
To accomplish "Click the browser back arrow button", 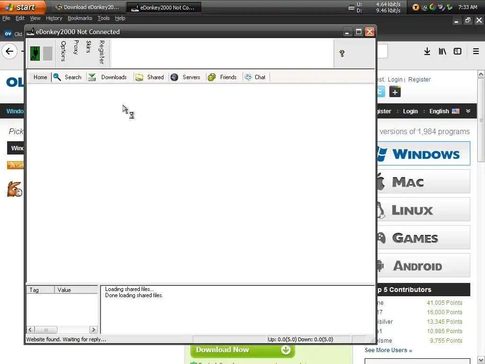I will tap(9, 51).
